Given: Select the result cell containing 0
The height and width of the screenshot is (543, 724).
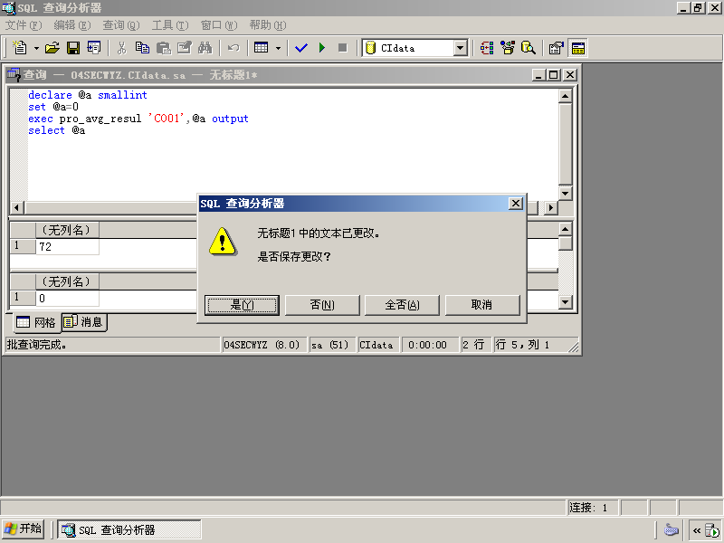Looking at the screenshot, I should pos(67,299).
